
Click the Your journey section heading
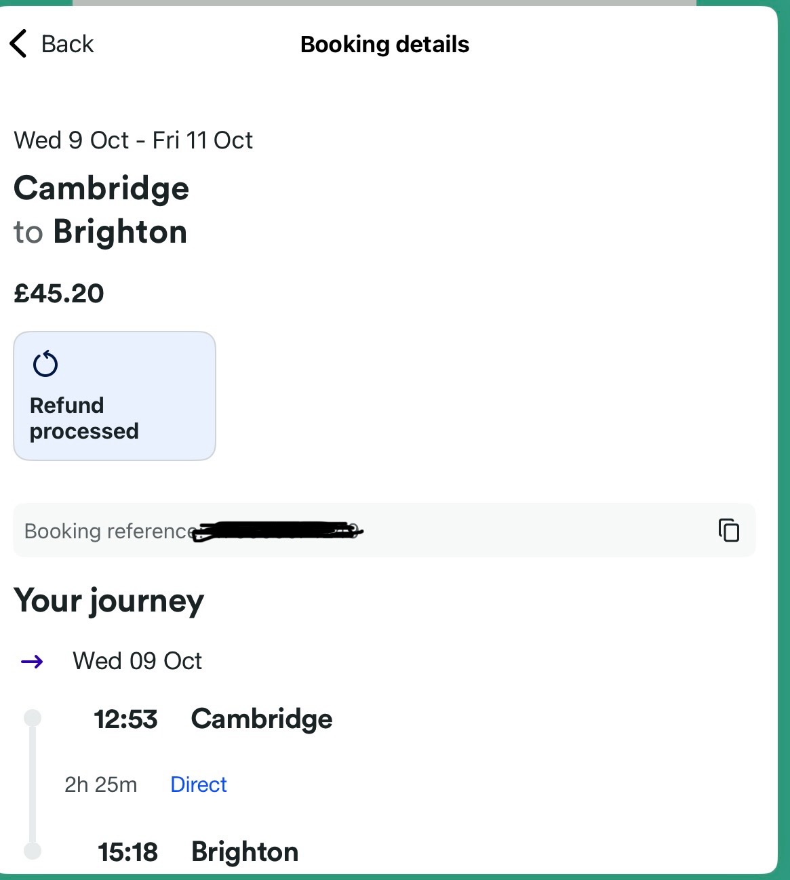(109, 601)
